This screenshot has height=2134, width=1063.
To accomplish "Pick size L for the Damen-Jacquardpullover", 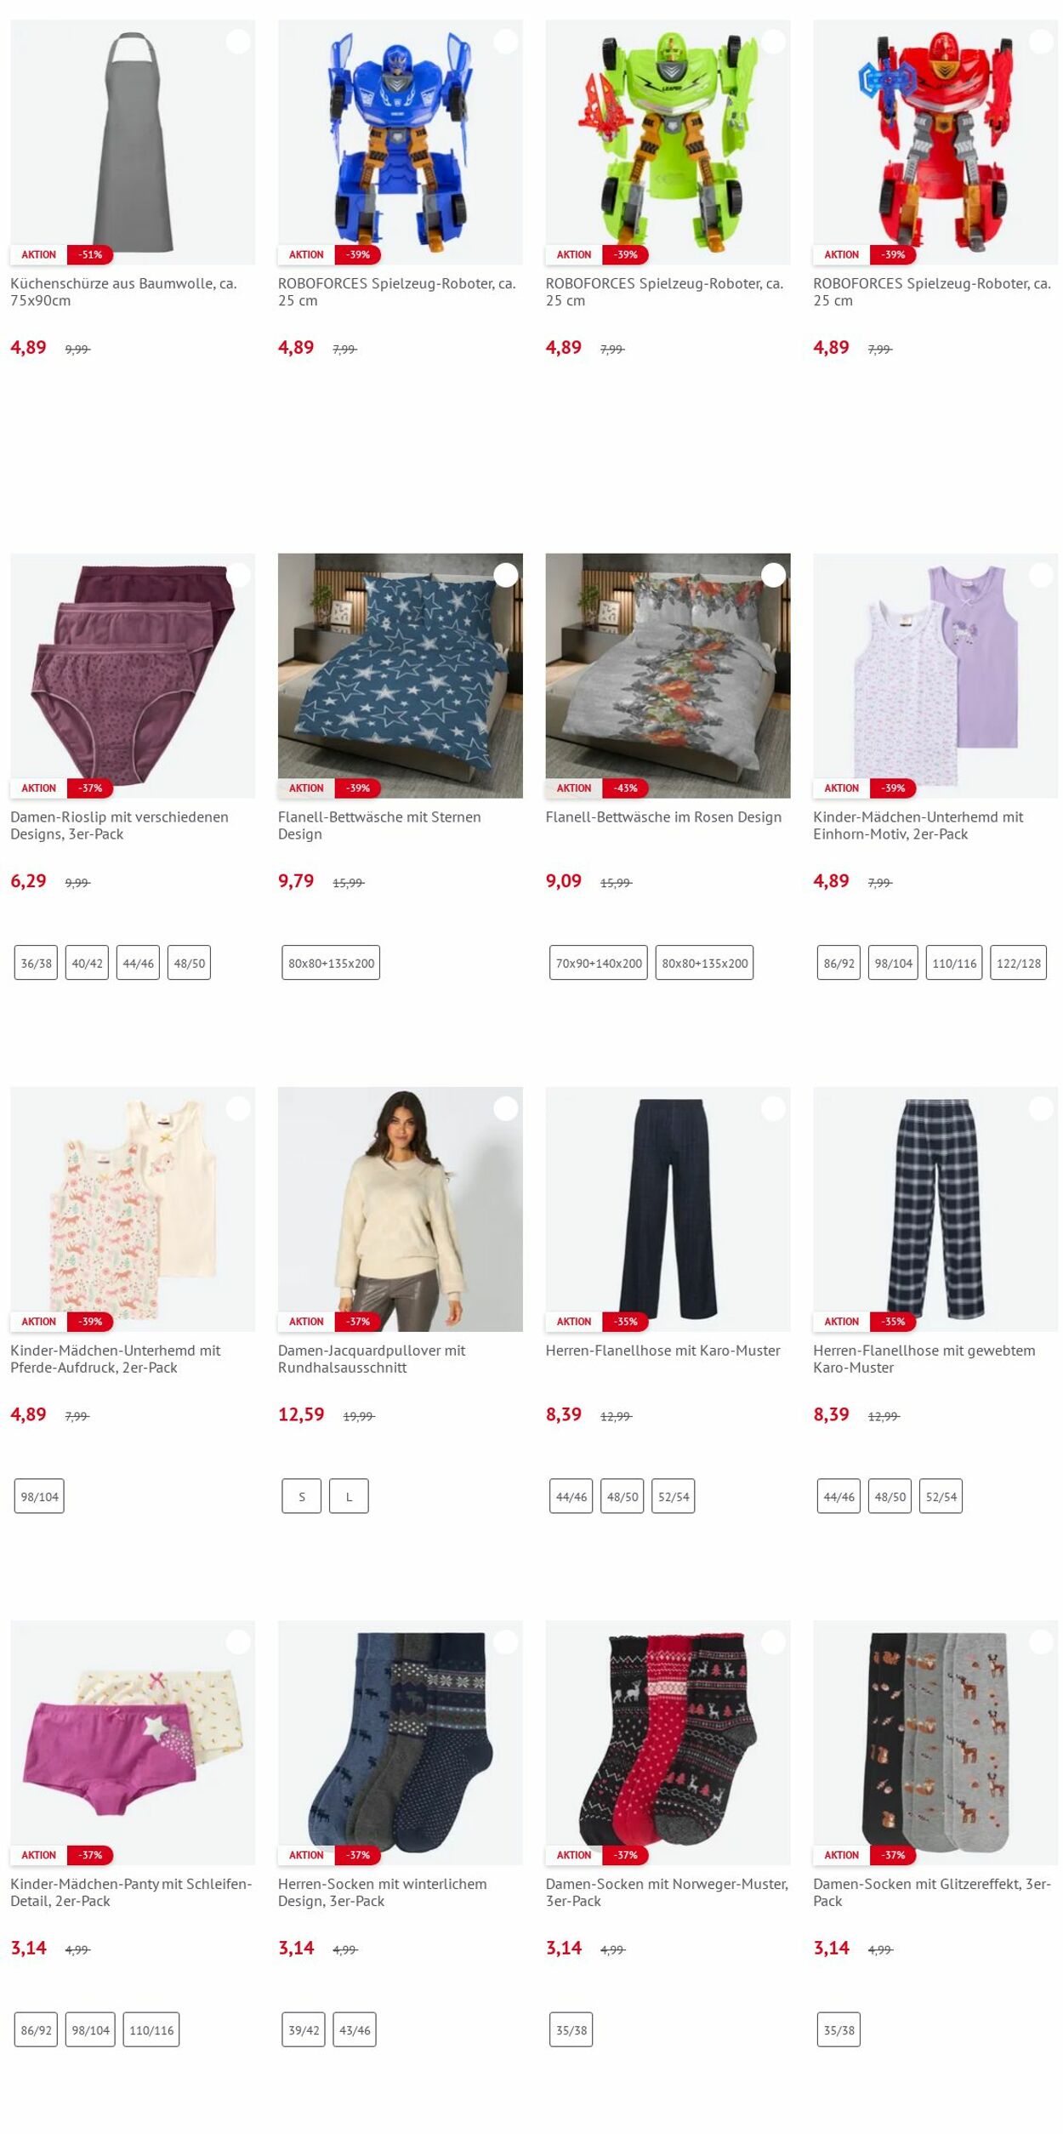I will tap(349, 1496).
